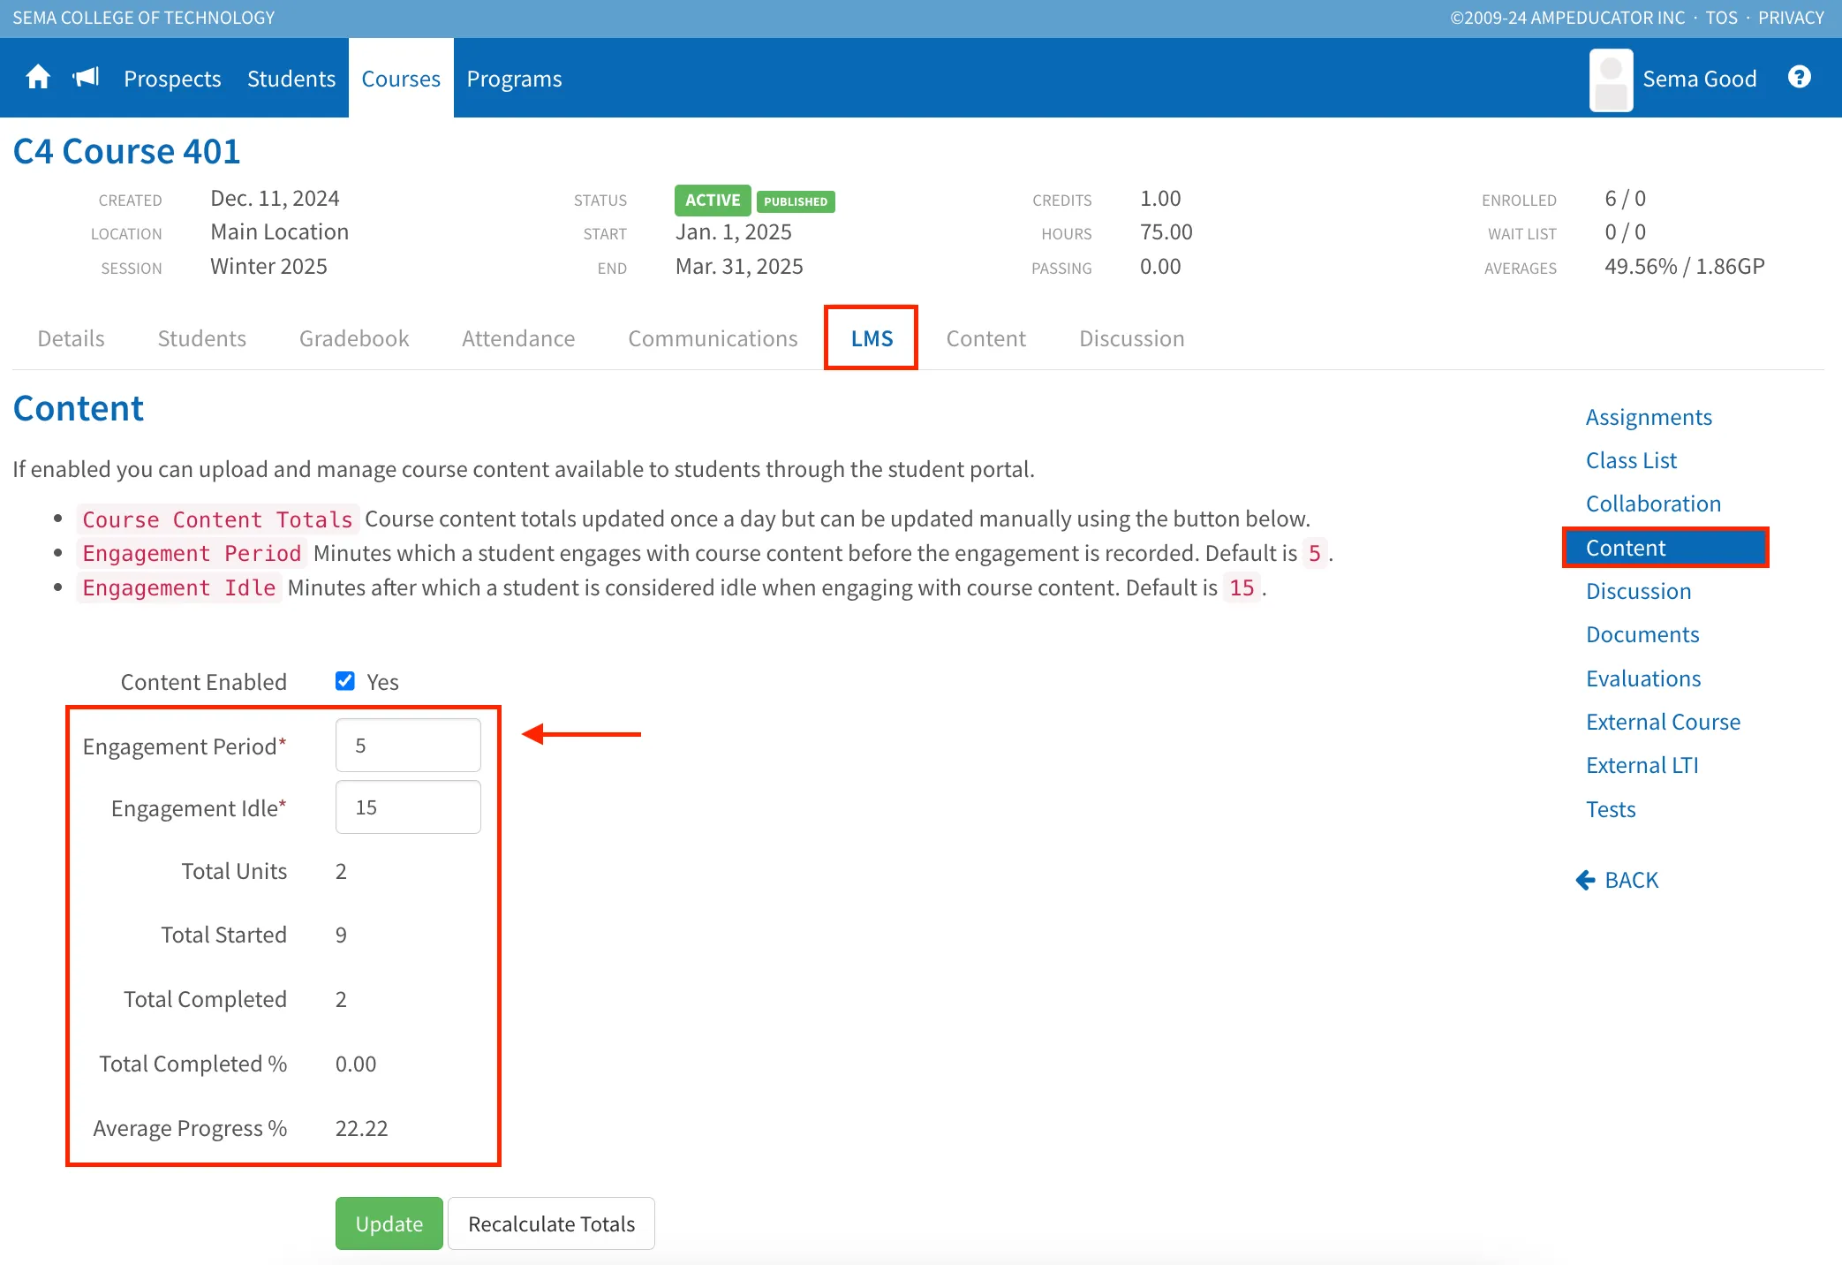Image resolution: width=1842 pixels, height=1265 pixels.
Task: Click the ACTIVE status badge
Action: 713,200
